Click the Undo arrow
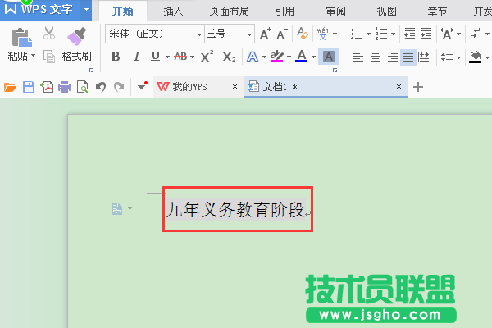The image size is (492, 328). coord(101,87)
